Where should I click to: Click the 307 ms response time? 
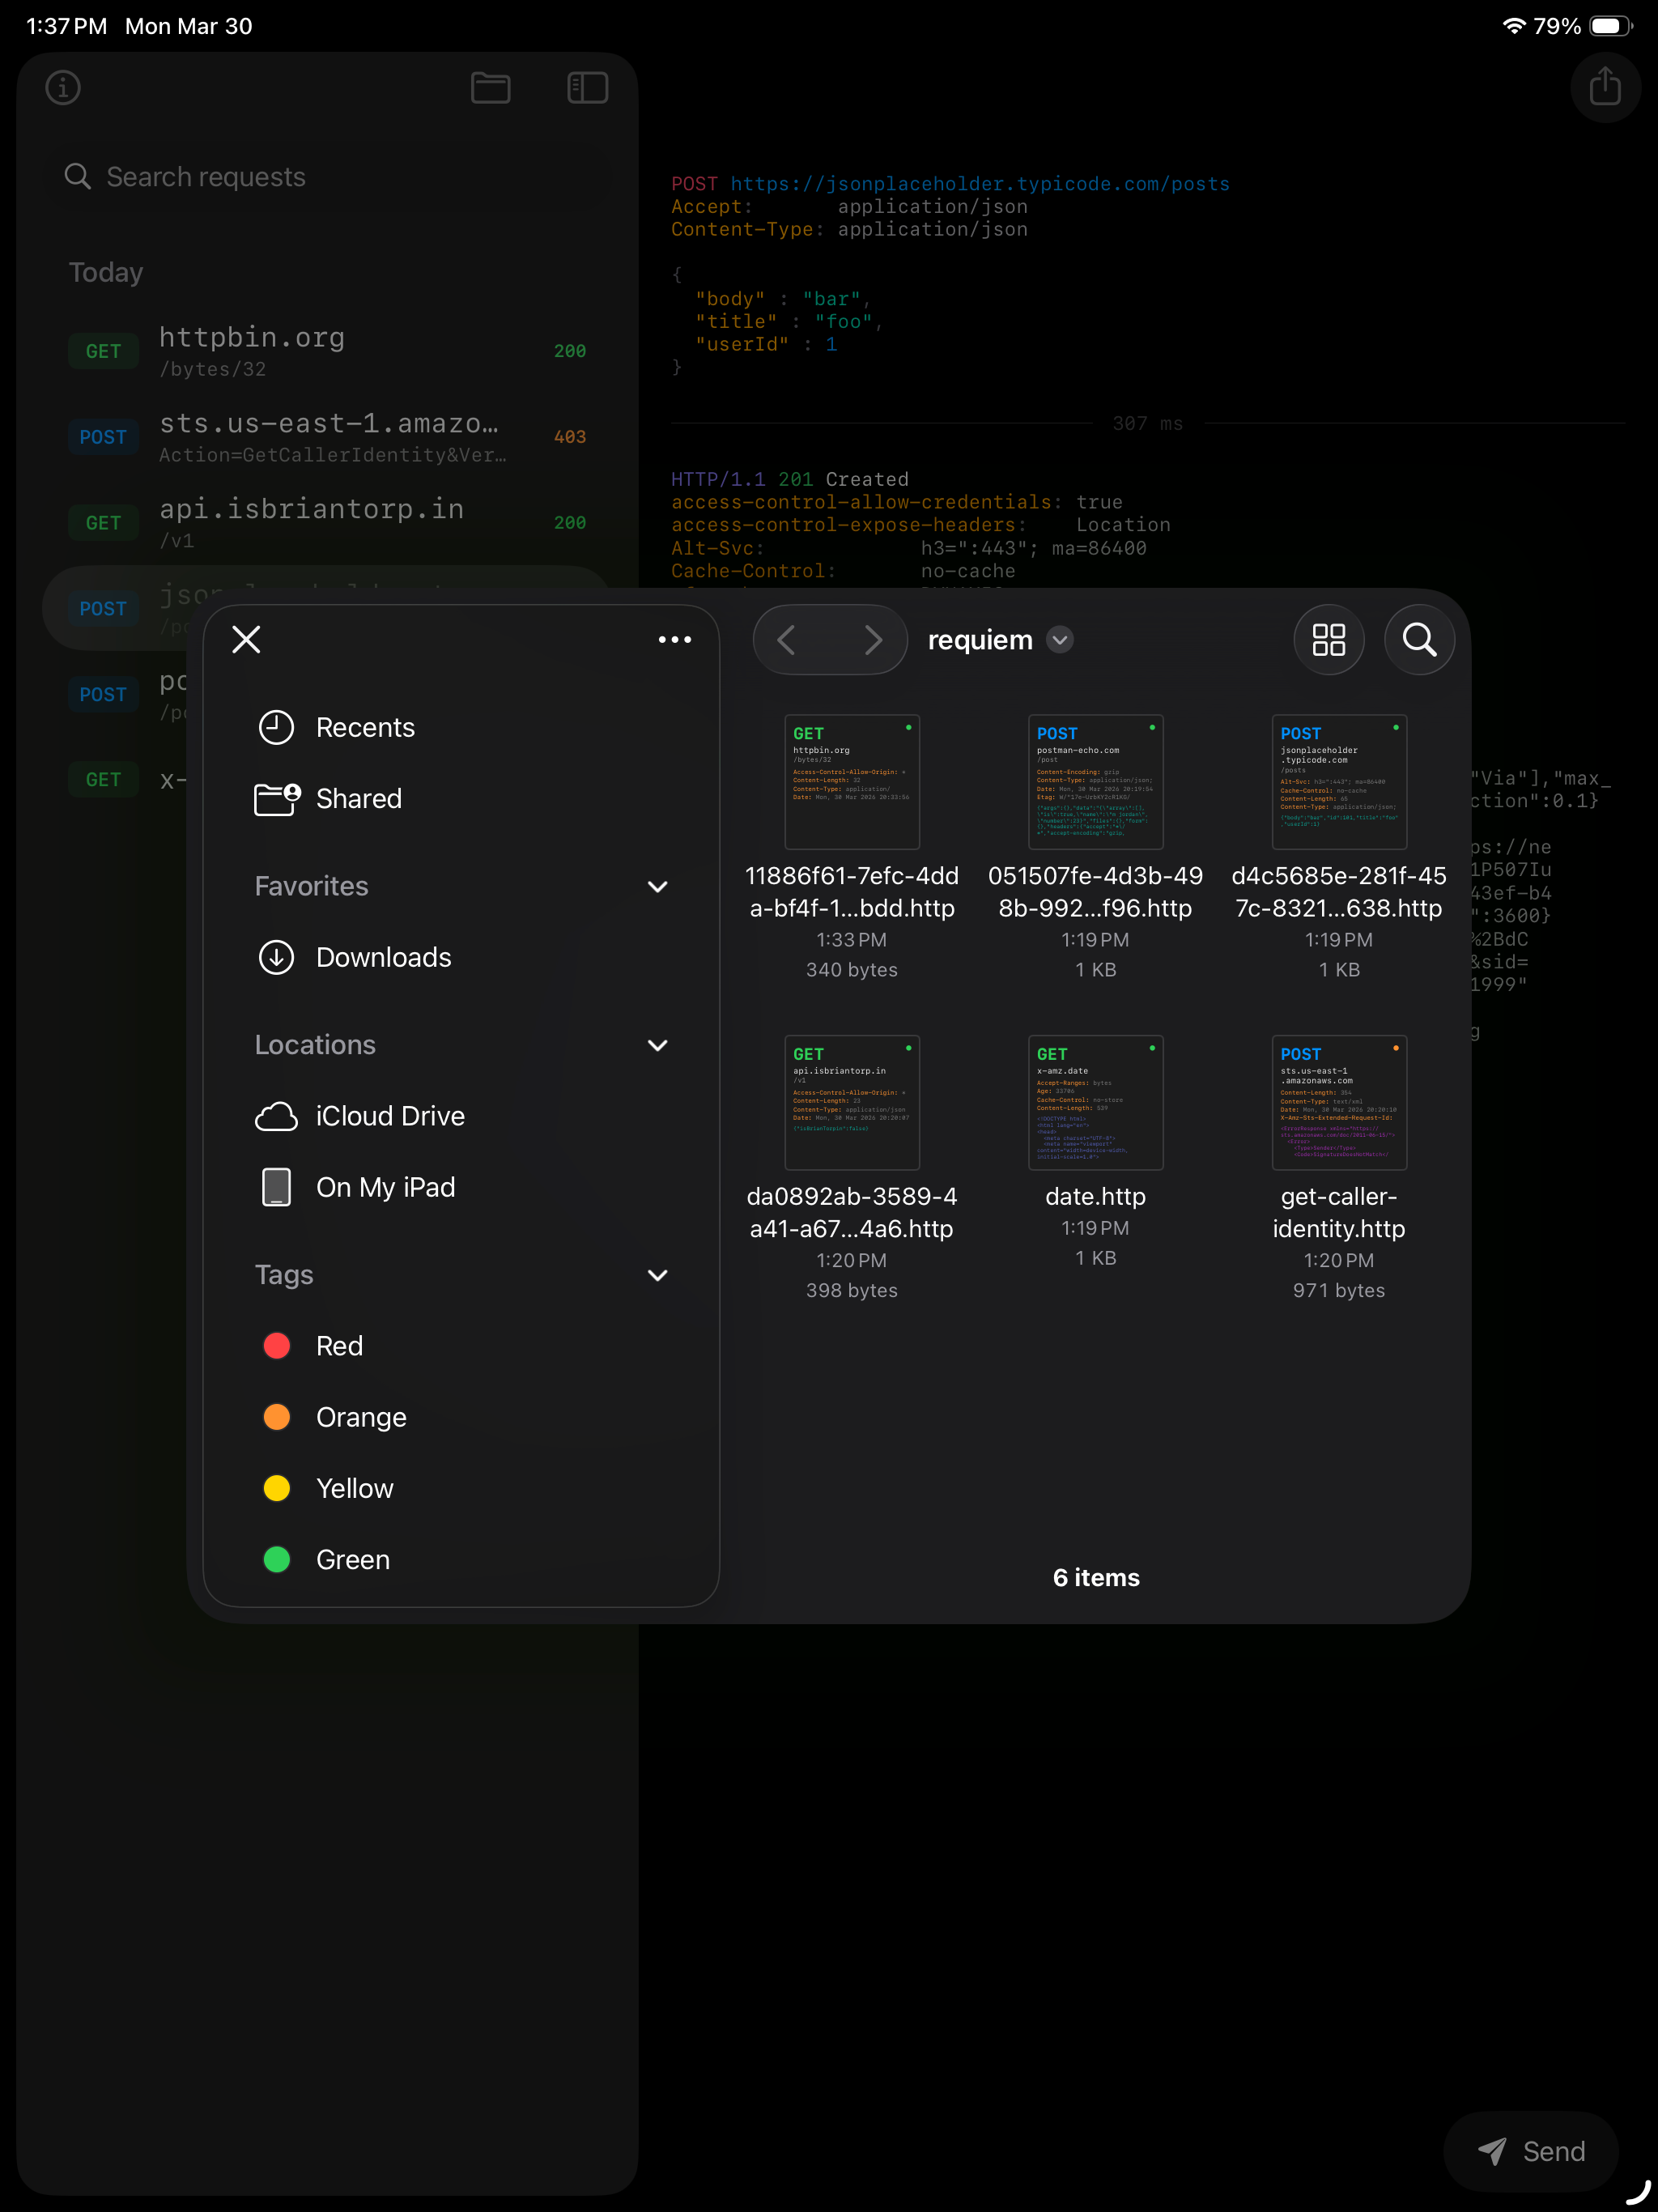(1147, 423)
